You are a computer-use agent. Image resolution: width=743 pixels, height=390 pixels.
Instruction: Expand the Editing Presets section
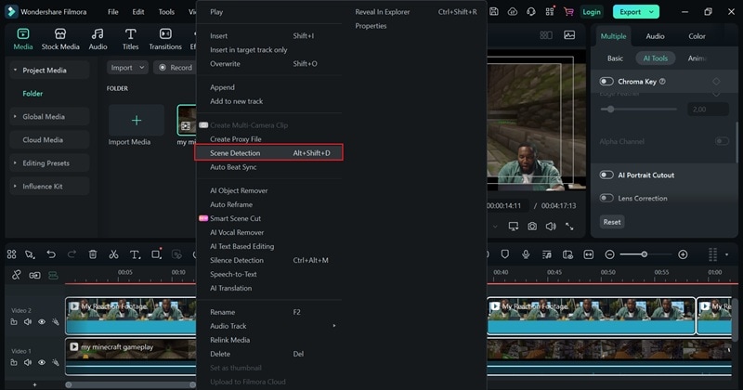tap(15, 163)
